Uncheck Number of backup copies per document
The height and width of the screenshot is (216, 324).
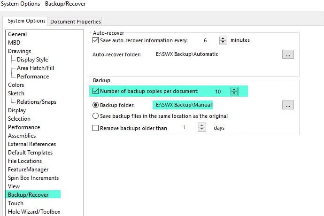coord(95,91)
